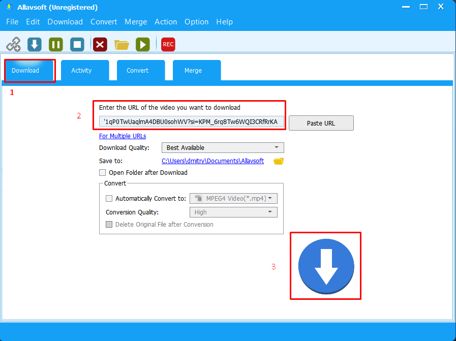Browse the save folder via yellow folder icon

coord(278,161)
